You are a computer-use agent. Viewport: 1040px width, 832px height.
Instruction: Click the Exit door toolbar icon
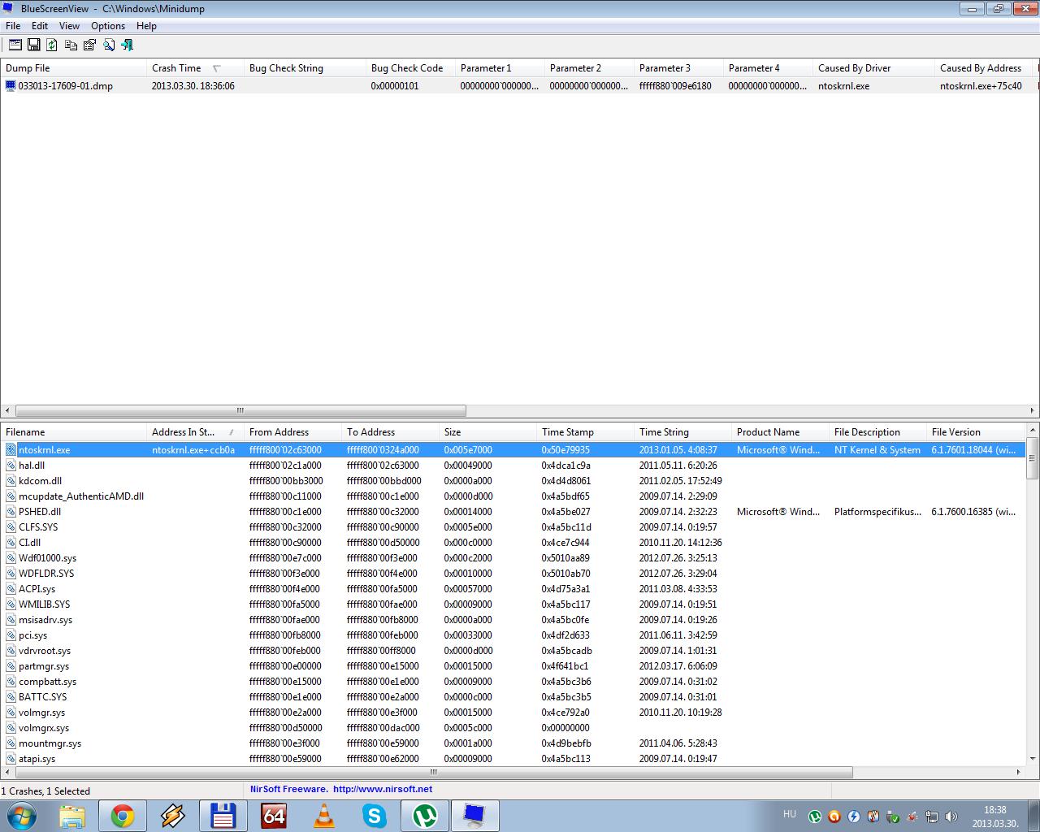click(x=127, y=45)
